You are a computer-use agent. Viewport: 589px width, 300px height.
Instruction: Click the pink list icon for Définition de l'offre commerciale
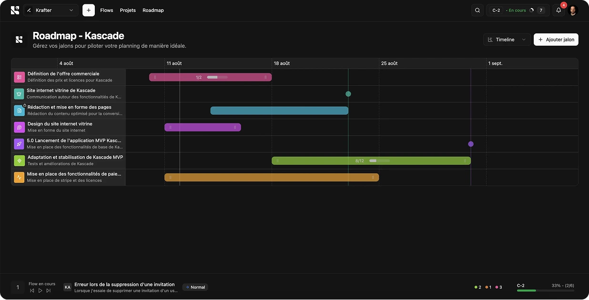point(19,77)
